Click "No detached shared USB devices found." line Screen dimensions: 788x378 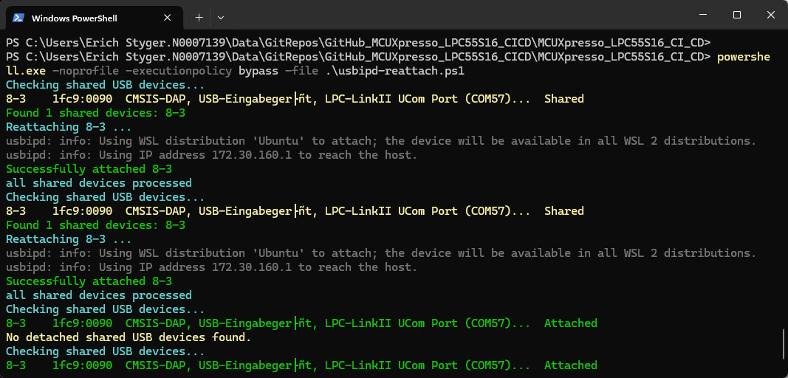[129, 337]
